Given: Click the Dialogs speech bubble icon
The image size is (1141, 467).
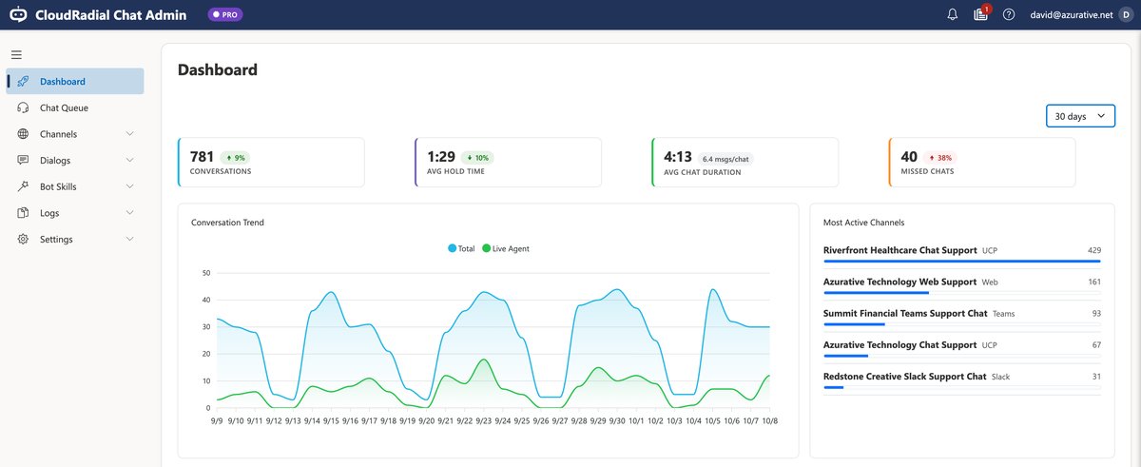Looking at the screenshot, I should coord(23,161).
